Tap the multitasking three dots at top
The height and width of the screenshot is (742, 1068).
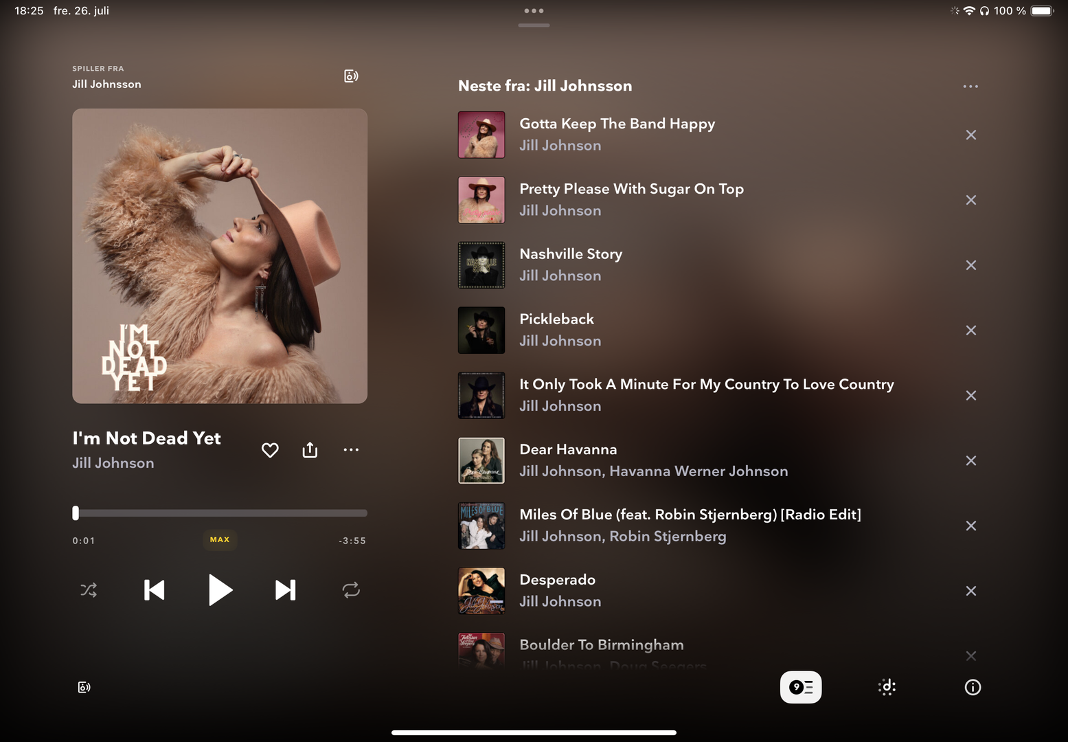point(534,11)
